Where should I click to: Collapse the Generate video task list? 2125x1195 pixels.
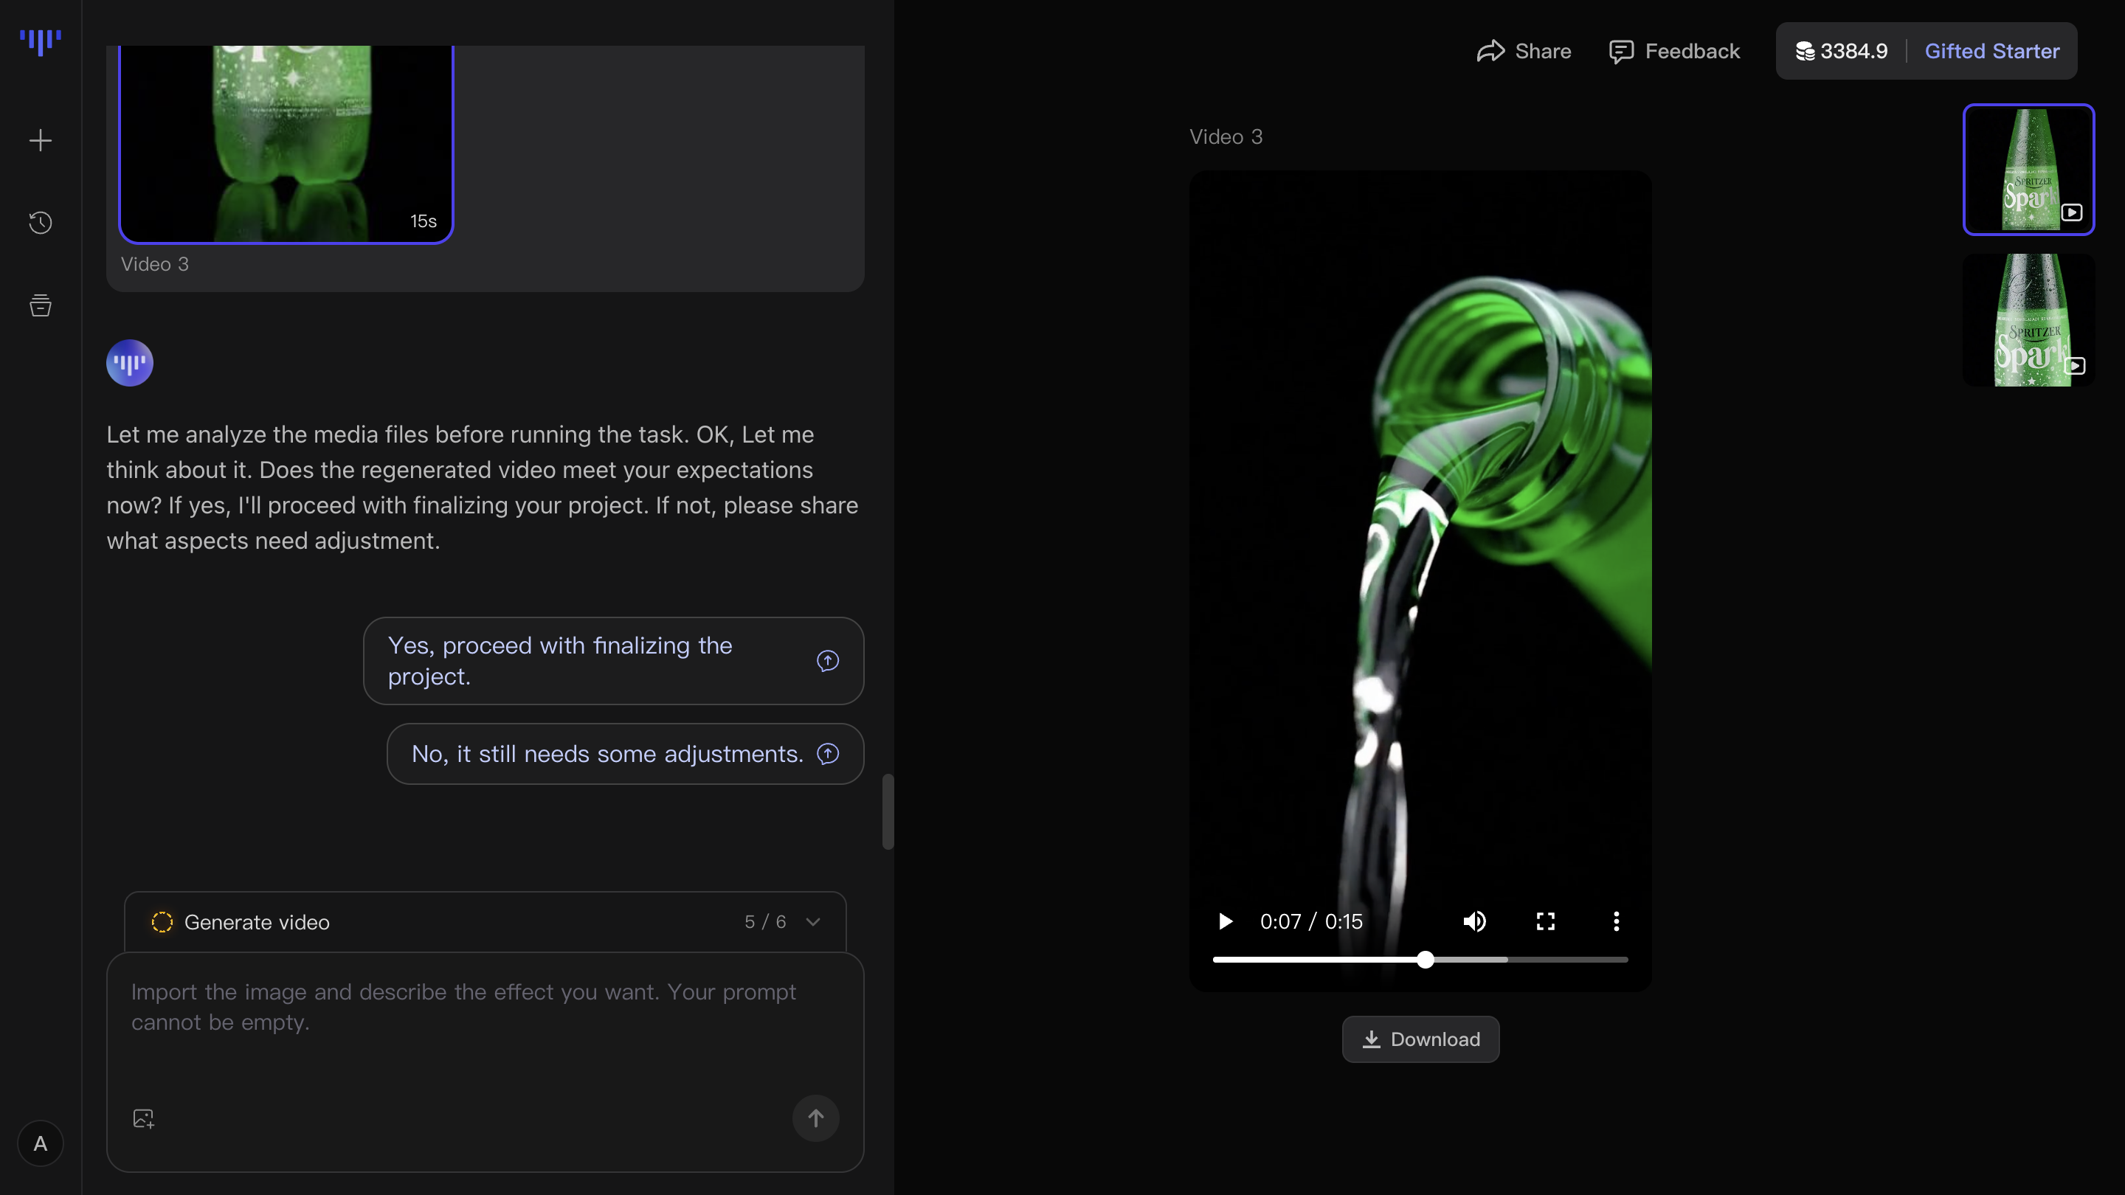(814, 921)
